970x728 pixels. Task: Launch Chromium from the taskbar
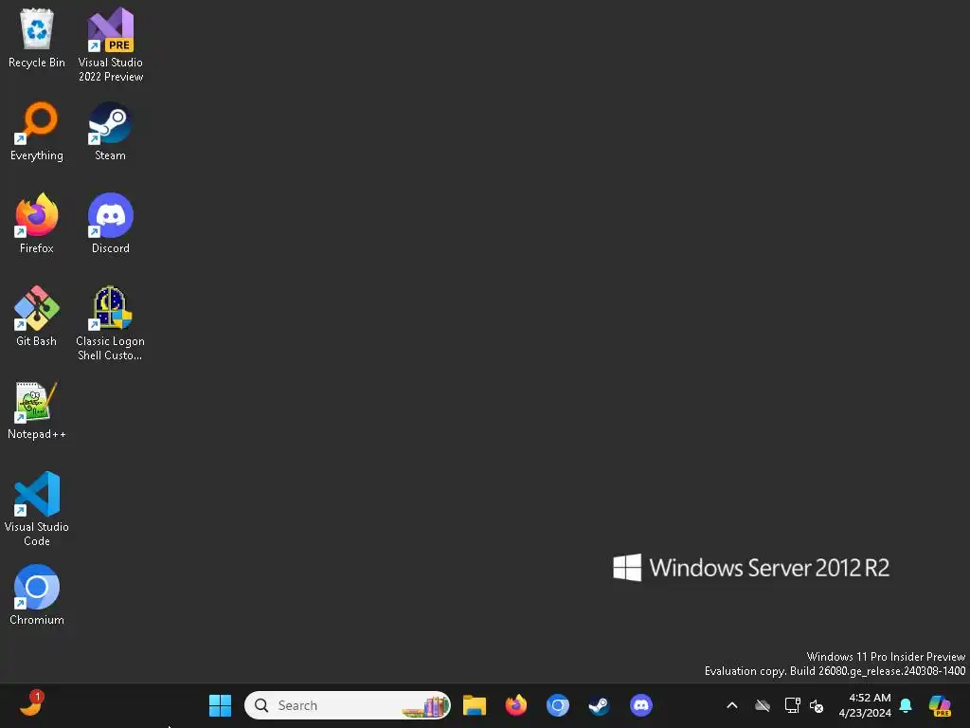tap(557, 705)
